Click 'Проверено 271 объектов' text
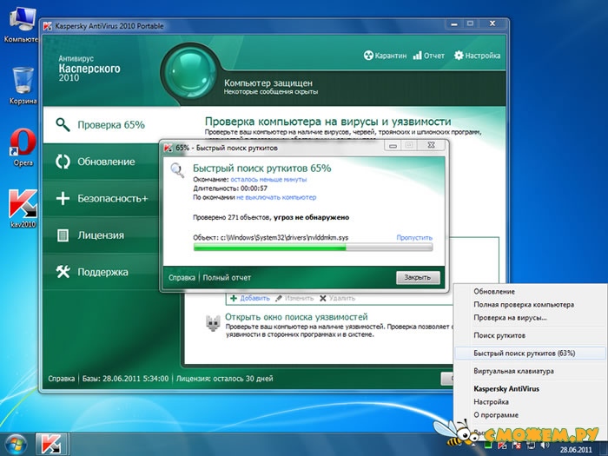The image size is (608, 456). 232,217
